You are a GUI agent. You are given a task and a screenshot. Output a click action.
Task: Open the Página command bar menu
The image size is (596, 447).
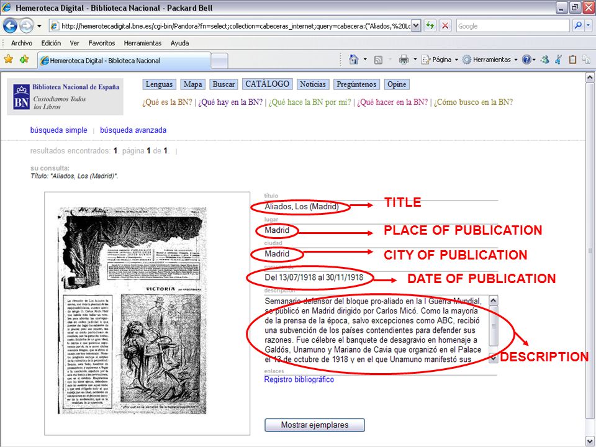point(440,60)
